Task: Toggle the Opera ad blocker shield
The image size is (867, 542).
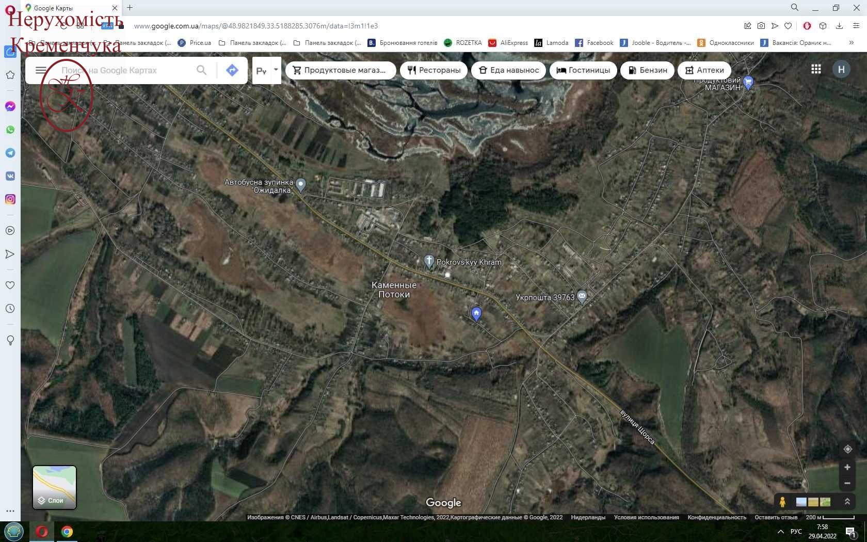Action: point(807,26)
